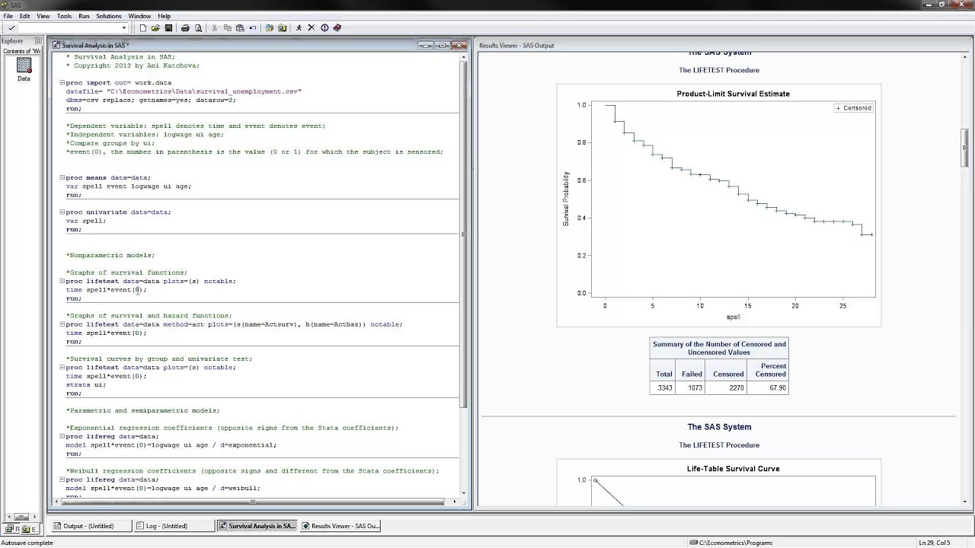The width and height of the screenshot is (975, 548).
Task: Click the SAS Explorer toolbar icon
Action: pos(282,28)
